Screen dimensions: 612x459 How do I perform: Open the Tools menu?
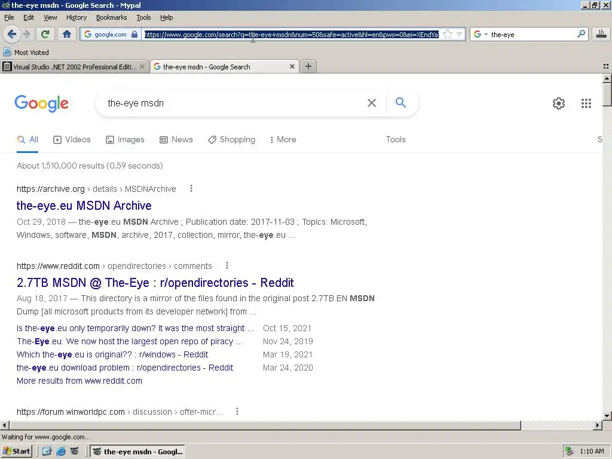point(143,17)
